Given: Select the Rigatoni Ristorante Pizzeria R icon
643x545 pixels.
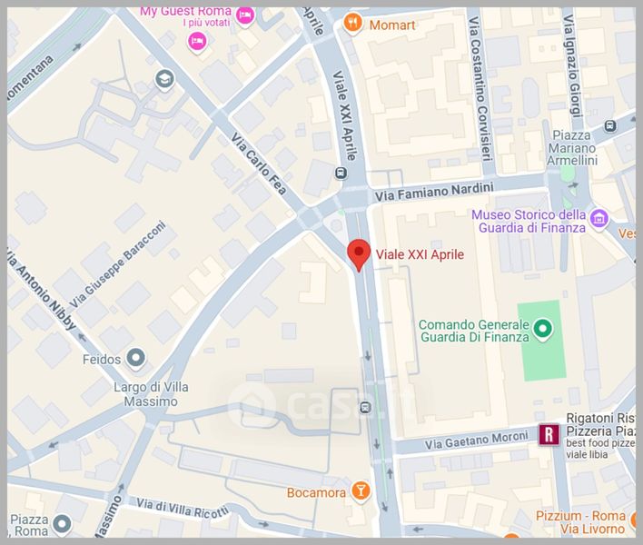Looking at the screenshot, I should 549,434.
